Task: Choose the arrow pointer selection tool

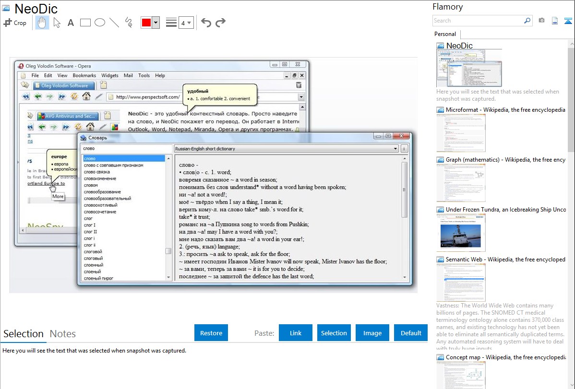Action: tap(57, 23)
